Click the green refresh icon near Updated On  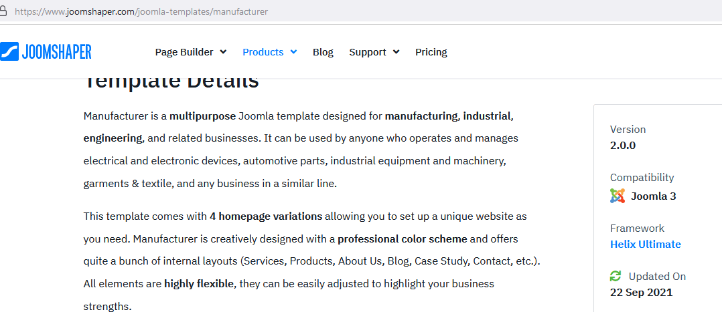click(616, 276)
